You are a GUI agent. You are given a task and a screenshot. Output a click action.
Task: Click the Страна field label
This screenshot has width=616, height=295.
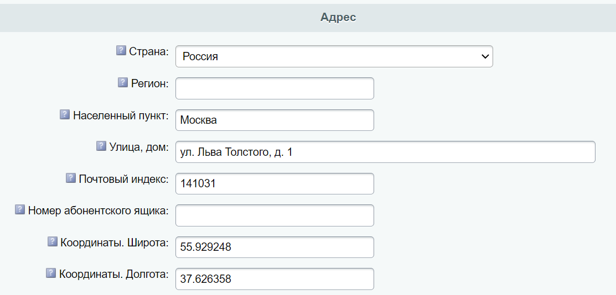[x=149, y=51]
